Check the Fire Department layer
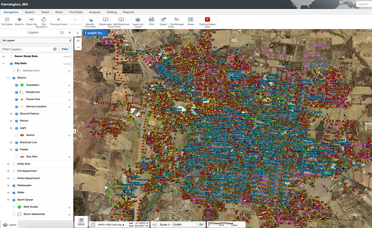 (x=14, y=171)
